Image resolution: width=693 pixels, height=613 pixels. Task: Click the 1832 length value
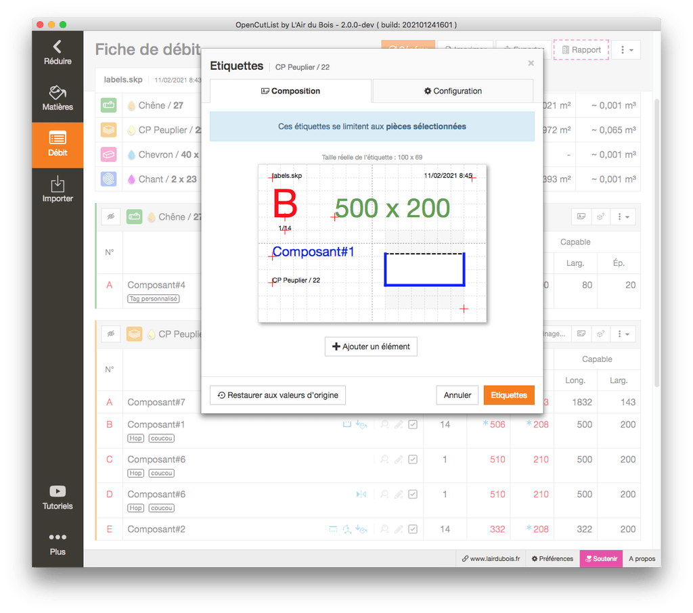(x=581, y=402)
